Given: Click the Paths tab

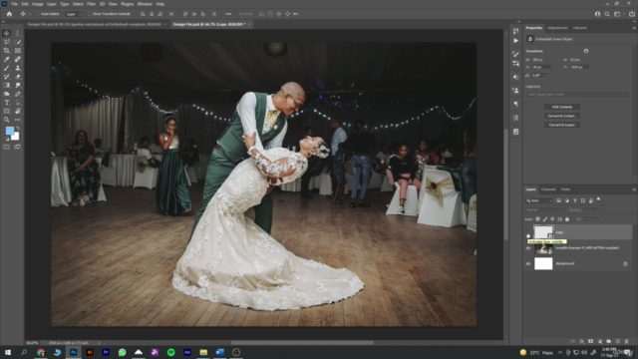Looking at the screenshot, I should pos(565,189).
